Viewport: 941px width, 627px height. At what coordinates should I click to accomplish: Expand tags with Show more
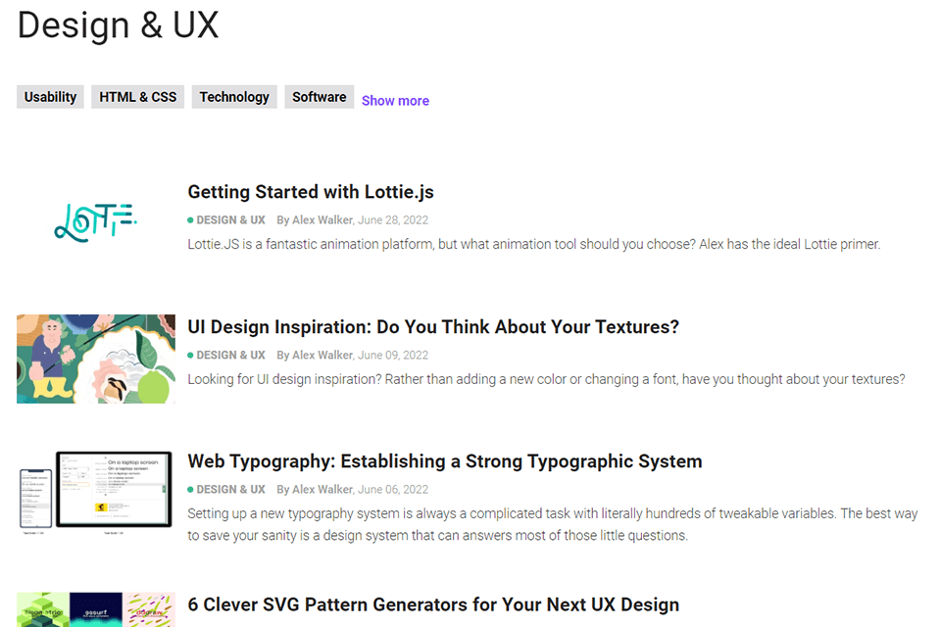(x=395, y=101)
